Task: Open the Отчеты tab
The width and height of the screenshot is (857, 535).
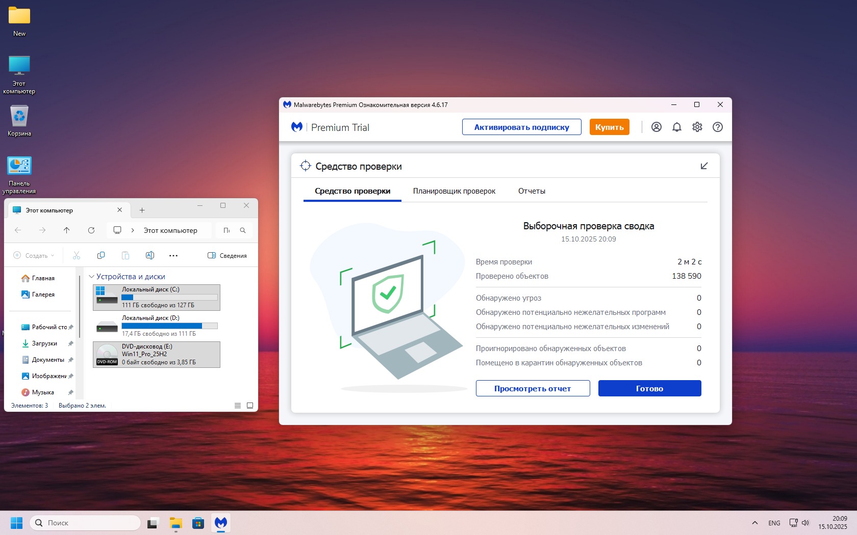Action: pos(532,191)
